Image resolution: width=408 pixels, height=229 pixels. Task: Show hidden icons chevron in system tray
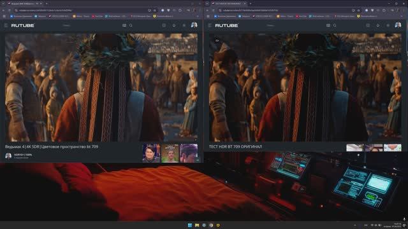point(354,225)
